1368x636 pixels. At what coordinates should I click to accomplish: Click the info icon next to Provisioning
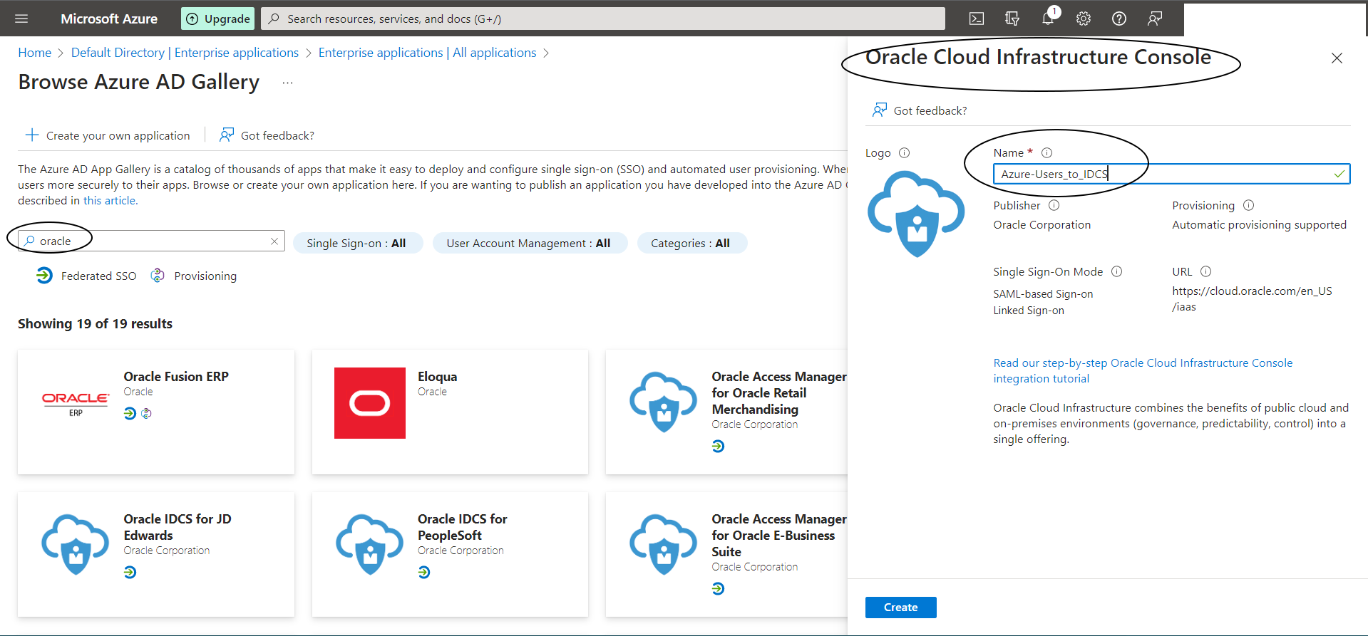[1248, 205]
